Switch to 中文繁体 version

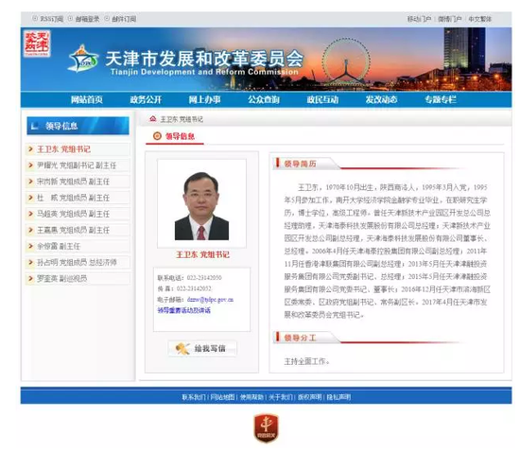[479, 19]
